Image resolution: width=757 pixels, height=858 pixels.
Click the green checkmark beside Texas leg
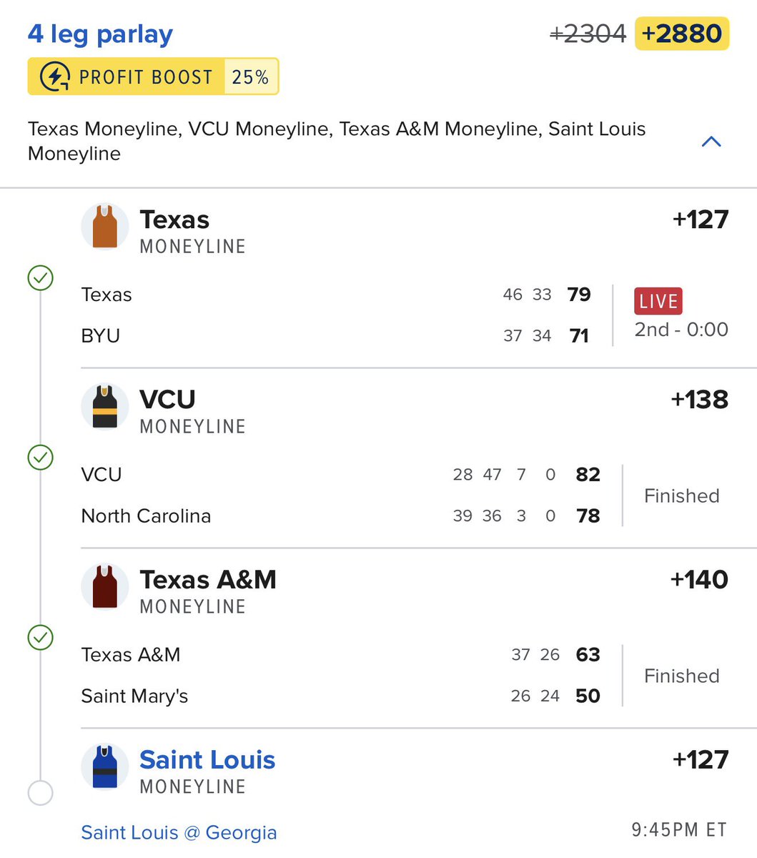point(40,277)
